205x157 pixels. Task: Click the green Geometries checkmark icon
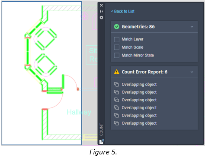pos(117,27)
